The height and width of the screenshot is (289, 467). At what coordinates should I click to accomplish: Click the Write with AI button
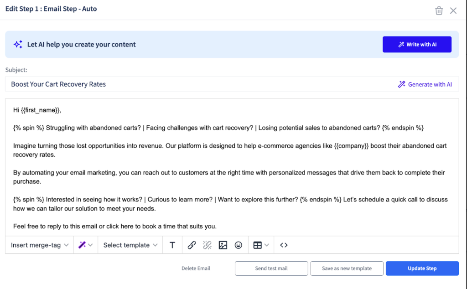[x=416, y=44]
